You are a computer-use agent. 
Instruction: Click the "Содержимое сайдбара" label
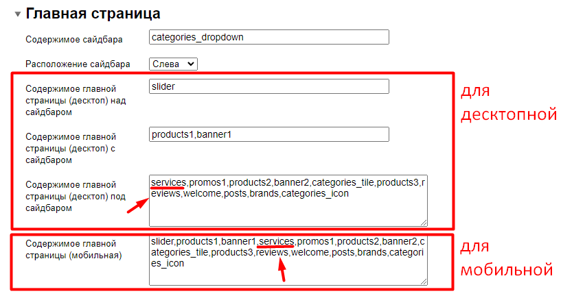coord(74,40)
